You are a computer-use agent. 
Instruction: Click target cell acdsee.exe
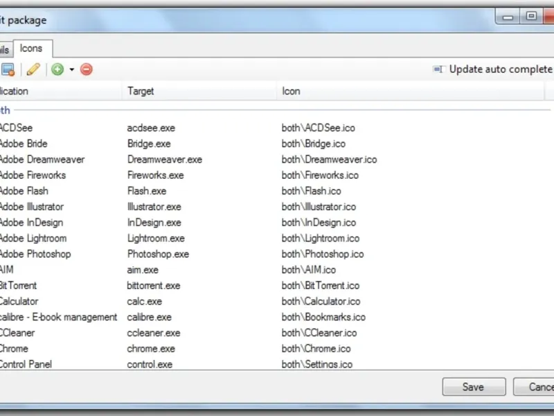pyautogui.click(x=151, y=128)
